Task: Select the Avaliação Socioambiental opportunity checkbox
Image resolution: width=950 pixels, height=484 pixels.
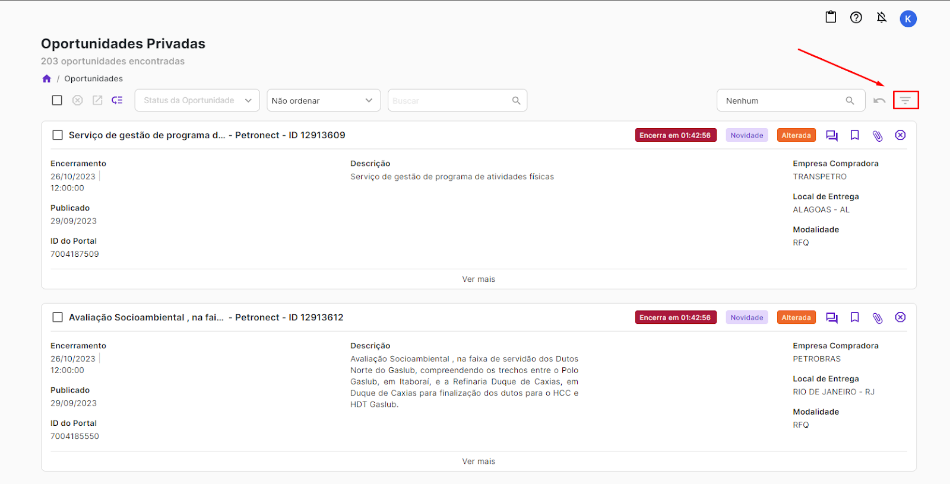Action: point(58,317)
